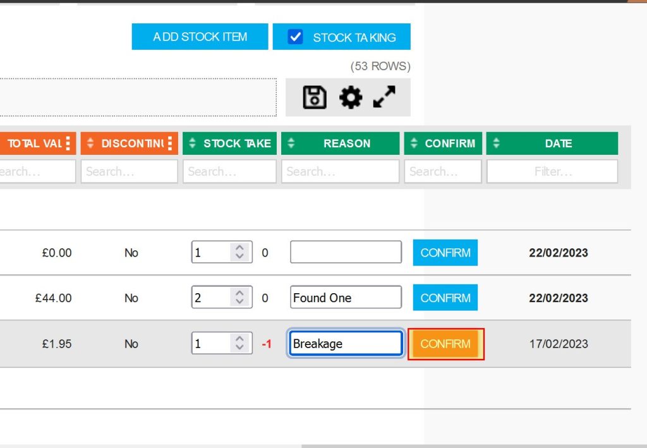Sort the STOCK TAKE column using its arrows
Image resolution: width=647 pixels, height=448 pixels.
(x=192, y=143)
